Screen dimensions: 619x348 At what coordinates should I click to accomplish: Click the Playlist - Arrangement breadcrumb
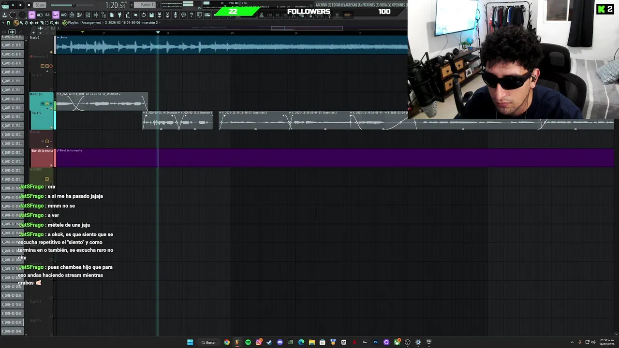point(85,23)
